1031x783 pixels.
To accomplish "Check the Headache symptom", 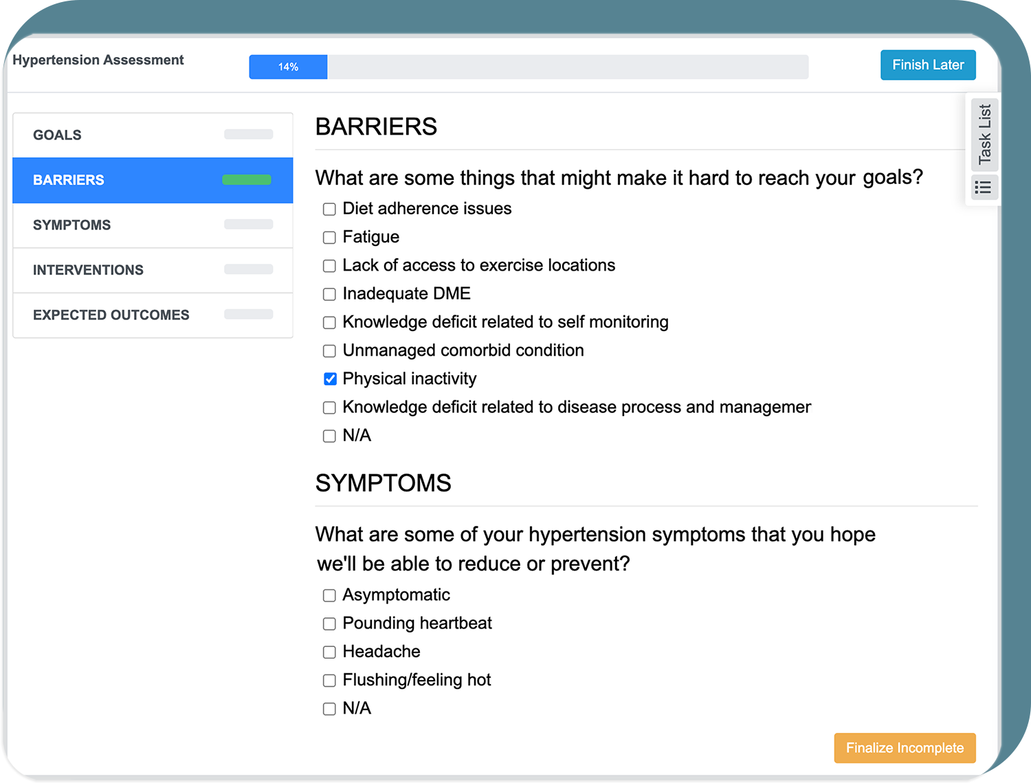I will [329, 652].
